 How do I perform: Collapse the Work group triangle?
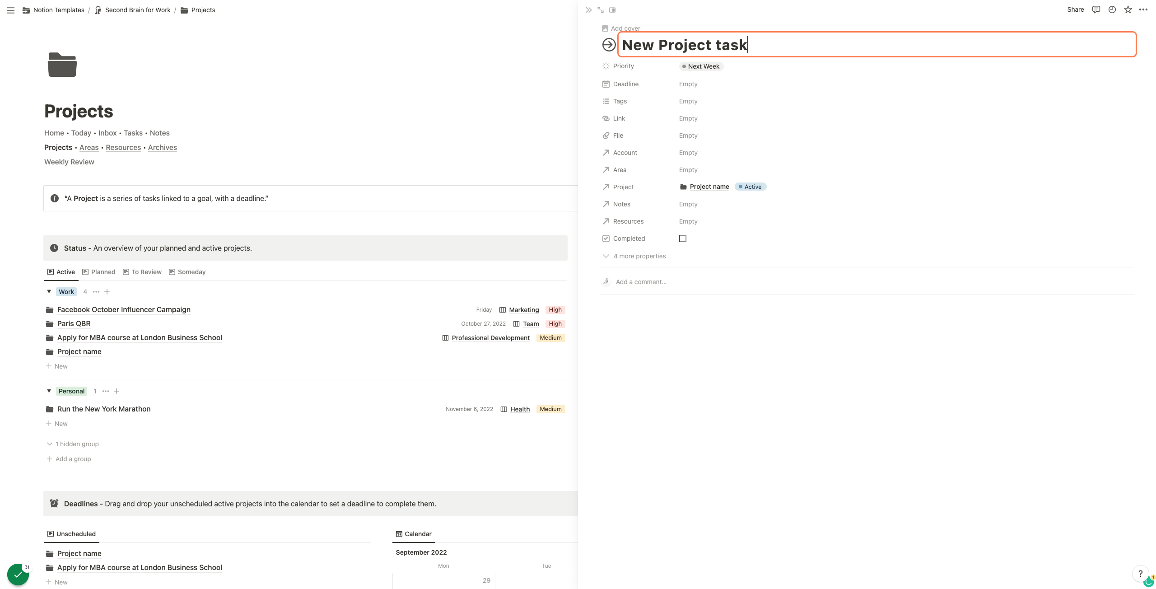tap(49, 292)
